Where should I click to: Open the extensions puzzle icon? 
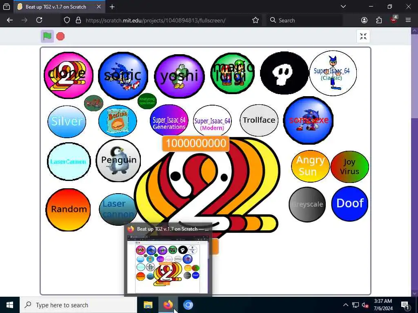click(379, 20)
